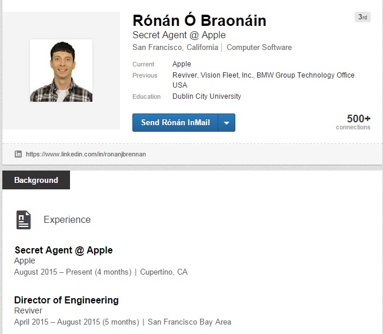Click the LinkedIn logo icon beside profile URL
Screen dimensions: 383x334
click(18, 154)
